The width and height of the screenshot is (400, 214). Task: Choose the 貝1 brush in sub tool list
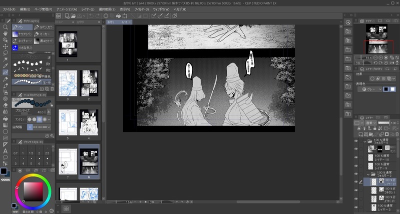(32, 63)
